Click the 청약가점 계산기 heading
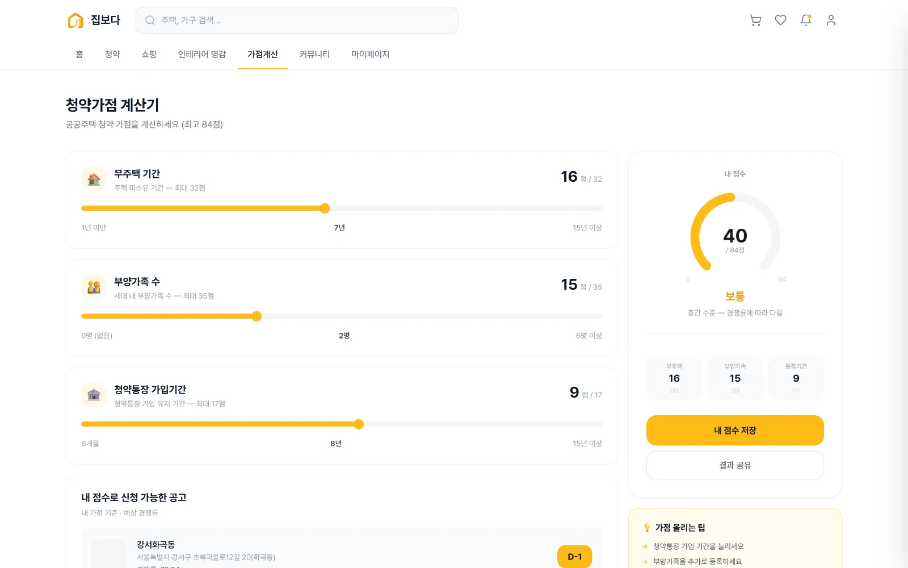This screenshot has width=908, height=568. [x=112, y=105]
